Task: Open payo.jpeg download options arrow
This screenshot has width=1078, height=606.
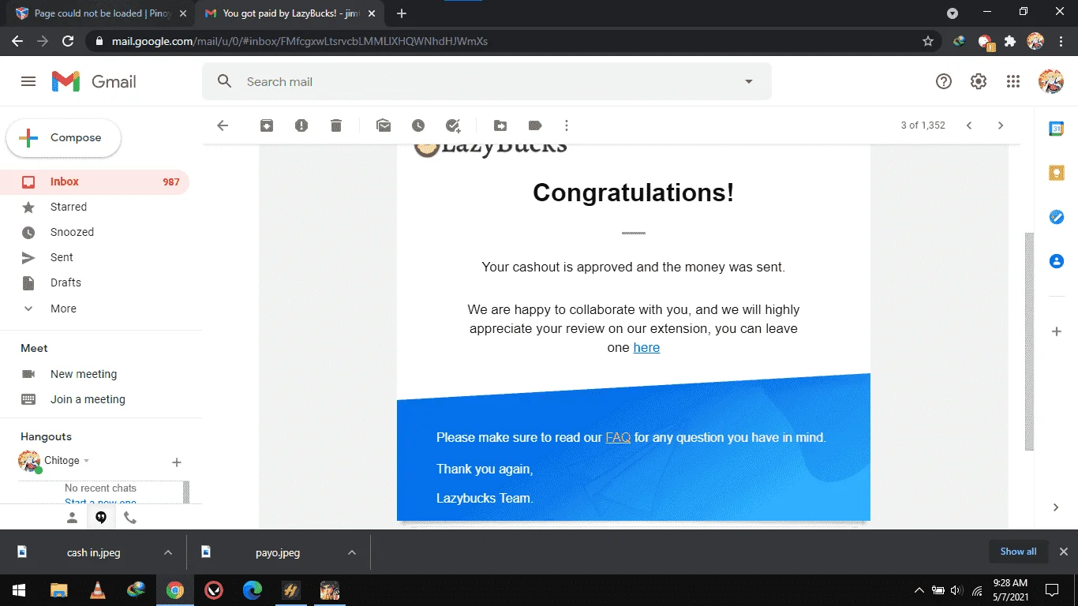Action: pyautogui.click(x=352, y=552)
